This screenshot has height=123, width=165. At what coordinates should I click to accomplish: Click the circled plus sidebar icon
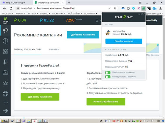pyautogui.click(x=5, y=41)
